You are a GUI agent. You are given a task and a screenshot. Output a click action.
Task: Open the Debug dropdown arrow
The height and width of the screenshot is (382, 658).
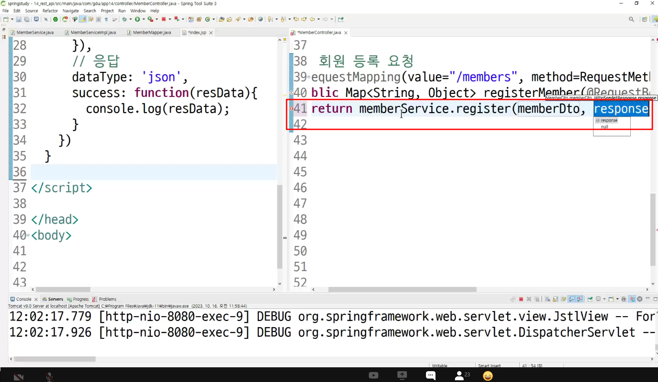point(130,19)
